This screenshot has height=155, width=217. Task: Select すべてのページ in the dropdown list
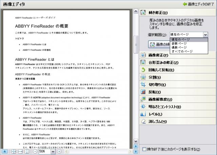(189, 51)
